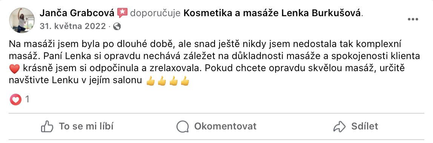Viewport: 433px width, 143px height.
Task: Click the red heart reaction icon
Action: coord(15,99)
